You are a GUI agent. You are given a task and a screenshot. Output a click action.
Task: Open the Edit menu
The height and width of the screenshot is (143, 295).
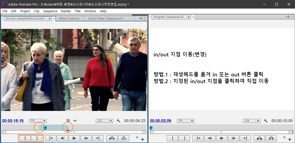click(14, 11)
